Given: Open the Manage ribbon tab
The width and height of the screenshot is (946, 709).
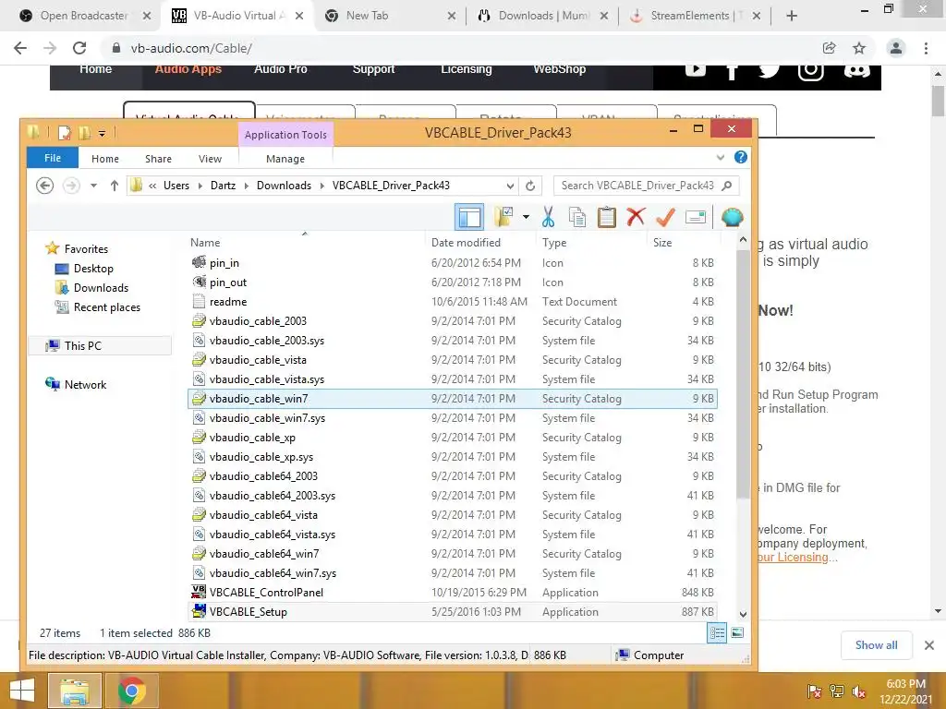Looking at the screenshot, I should pyautogui.click(x=285, y=159).
